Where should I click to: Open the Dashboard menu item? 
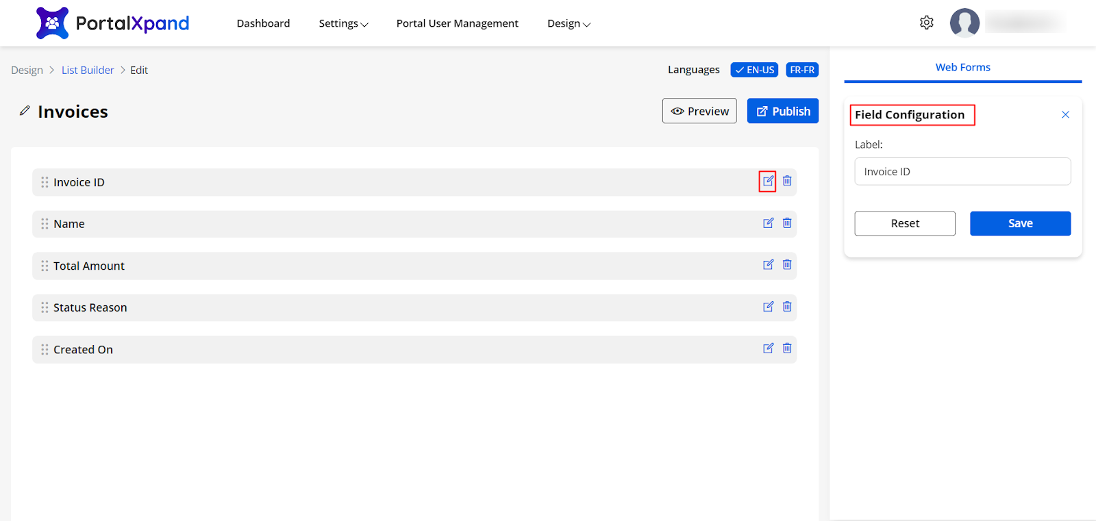coord(263,23)
